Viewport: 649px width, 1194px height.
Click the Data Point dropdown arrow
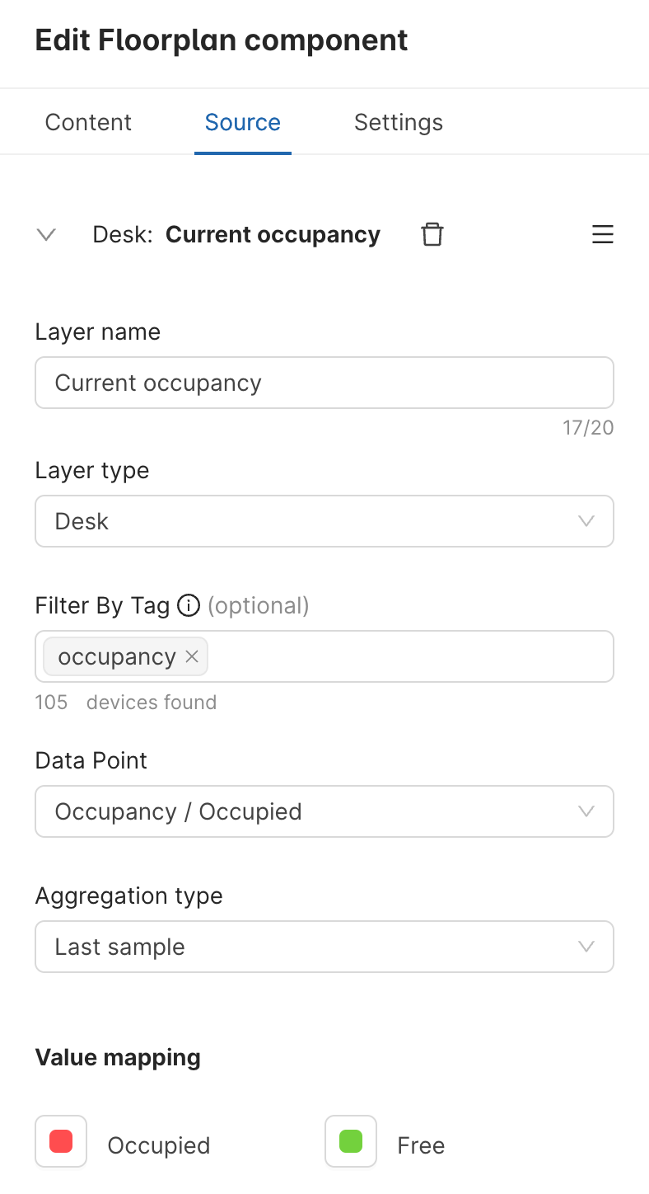tap(586, 811)
